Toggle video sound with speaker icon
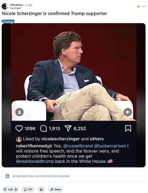 tap(128, 112)
